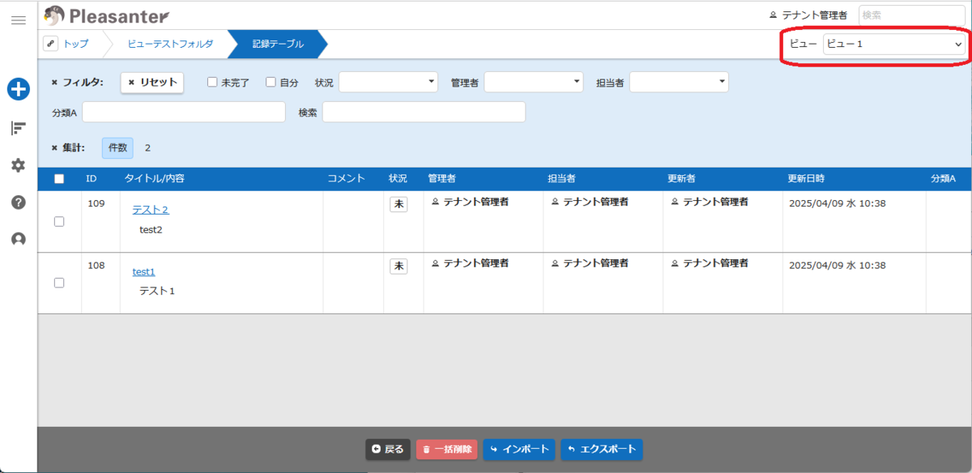Open the ビュー selector dropdown
The height and width of the screenshot is (473, 972).
coord(894,44)
